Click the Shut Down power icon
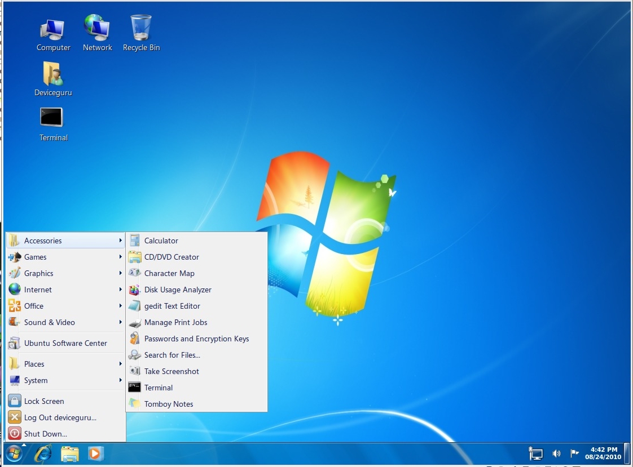Viewport: 633px width, 467px height. pos(15,434)
